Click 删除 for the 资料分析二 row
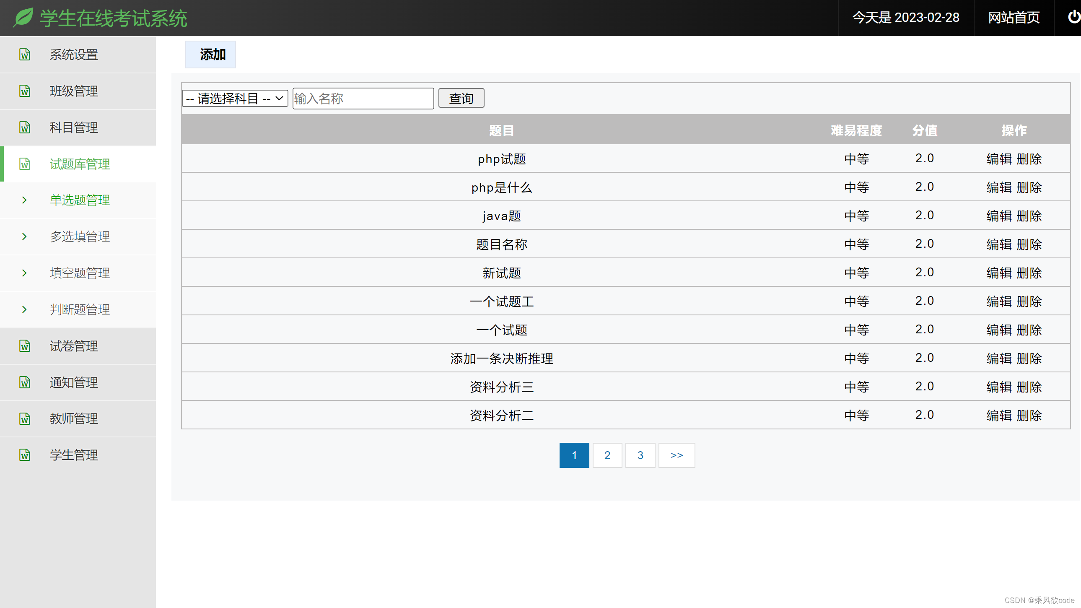Screen dimensions: 1081x608 (1029, 415)
